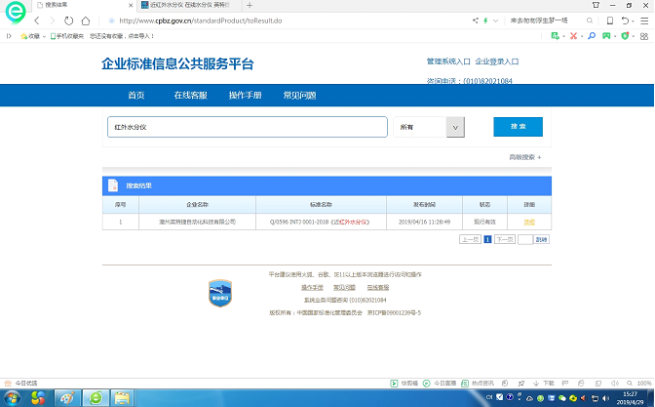Expand 高级搜索 advanced search
Image resolution: width=655 pixels, height=407 pixels.
click(523, 157)
